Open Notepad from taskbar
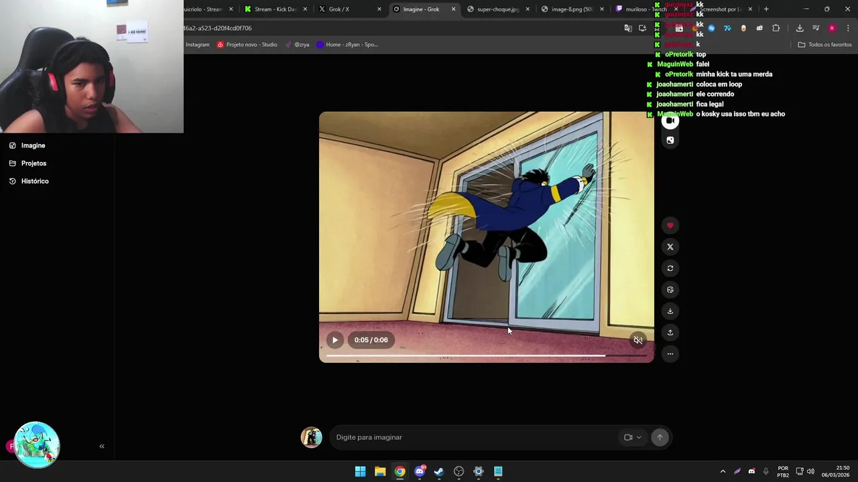 click(x=498, y=471)
